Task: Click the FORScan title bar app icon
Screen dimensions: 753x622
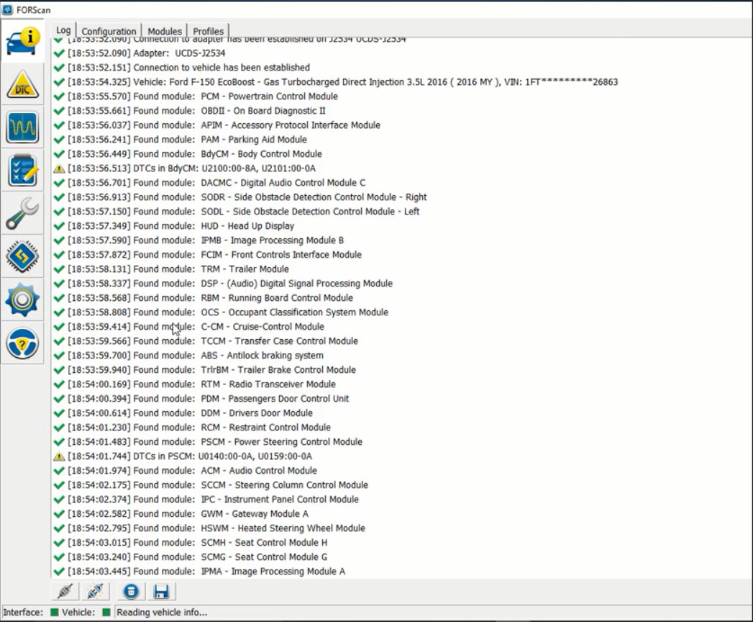Action: tap(8, 9)
